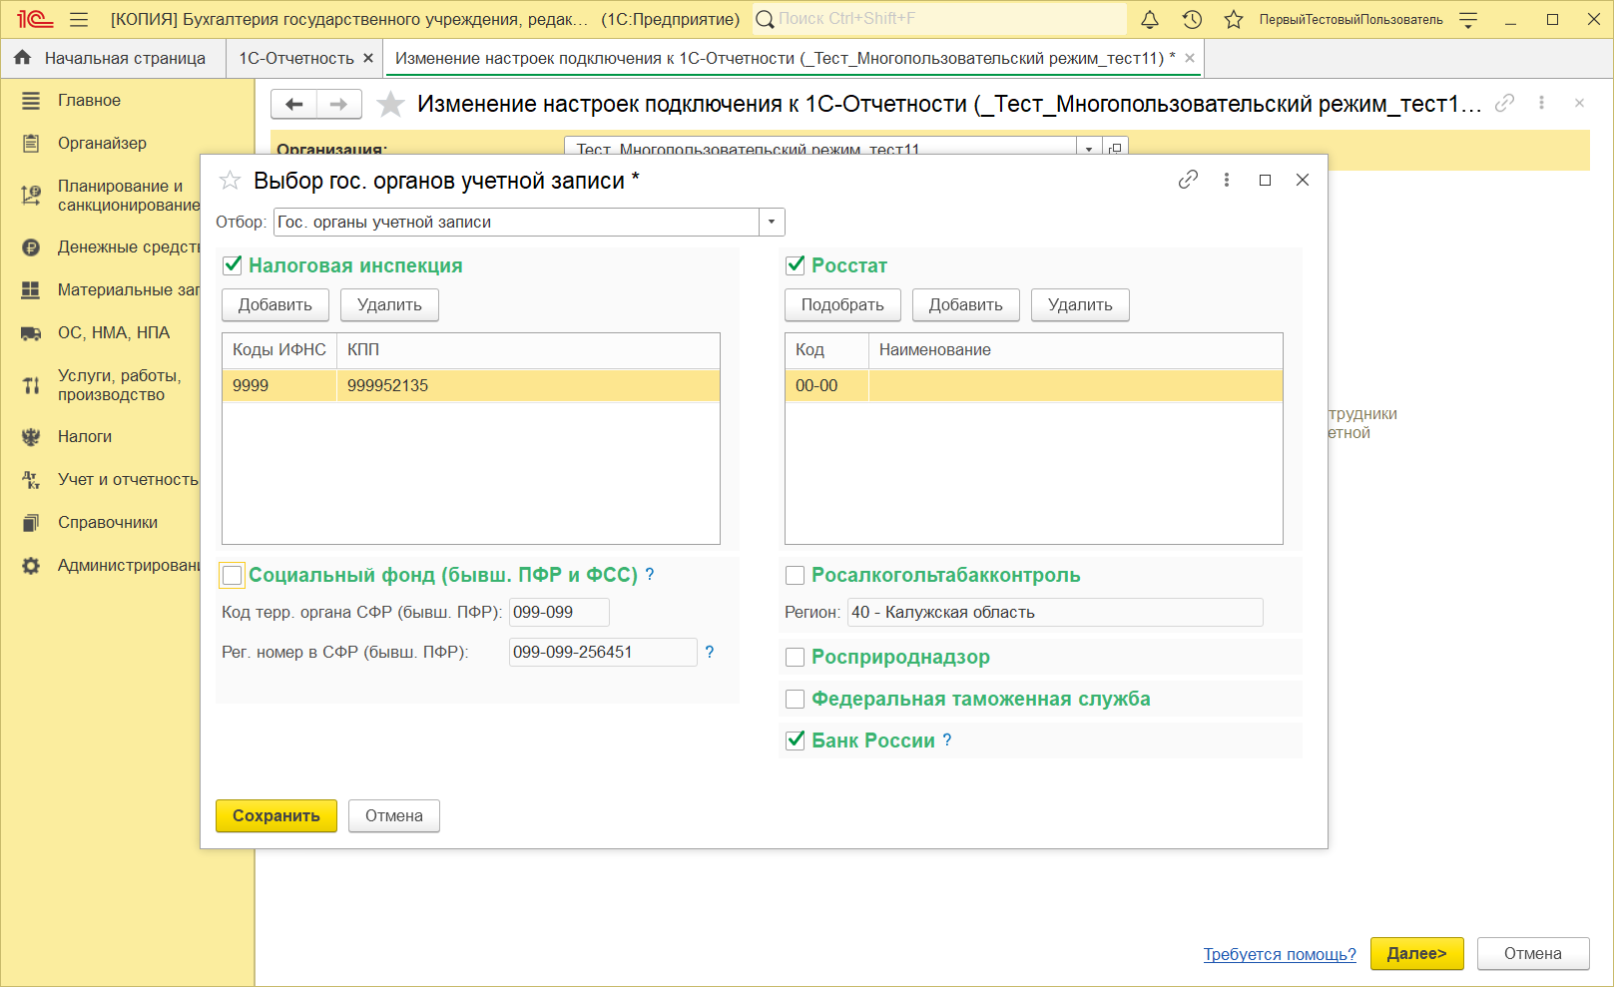Open the functions menu hamburger icon

(80, 19)
